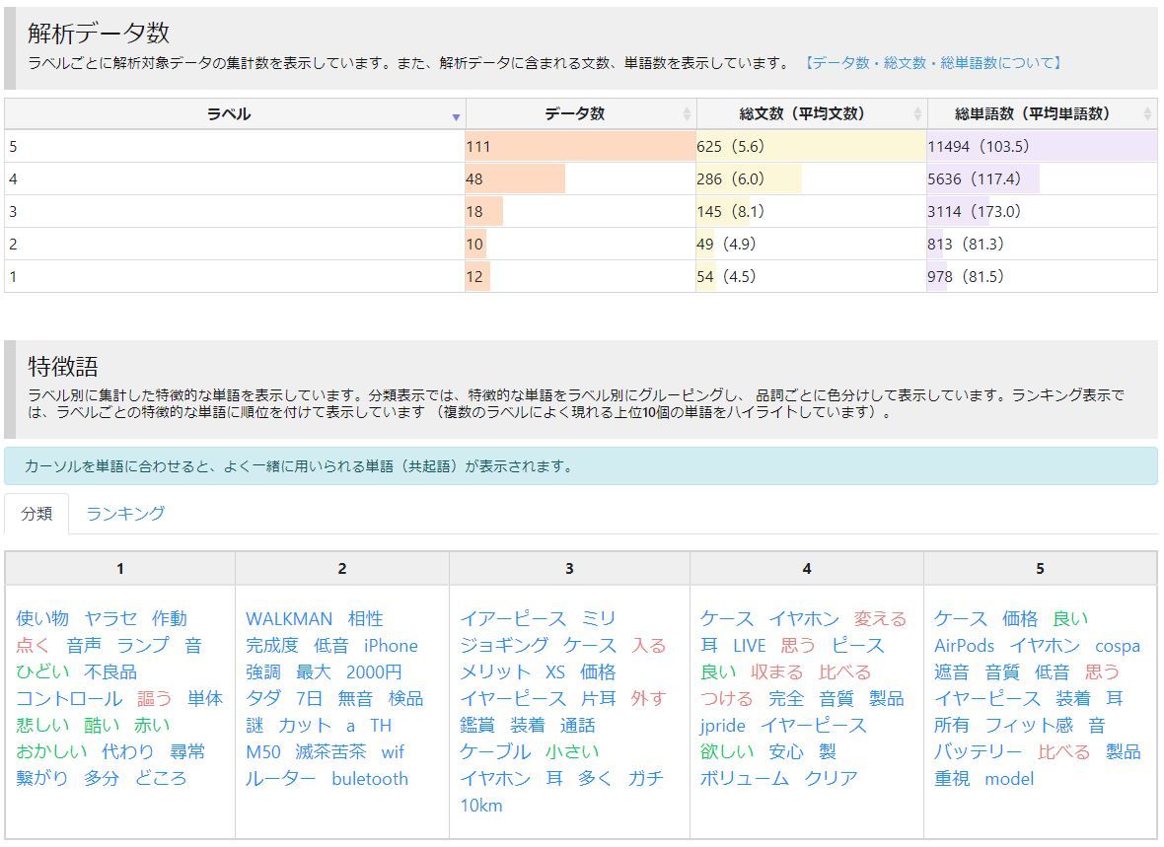Select the 分類 tab

pos(36,514)
